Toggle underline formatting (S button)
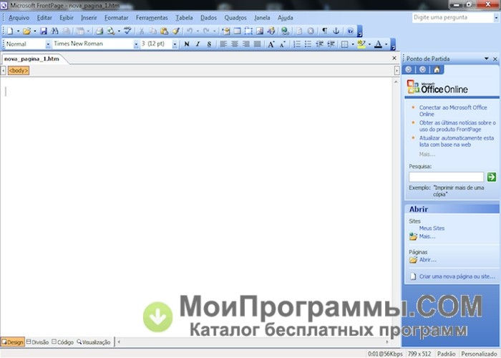The width and height of the screenshot is (501, 358). pyautogui.click(x=209, y=44)
